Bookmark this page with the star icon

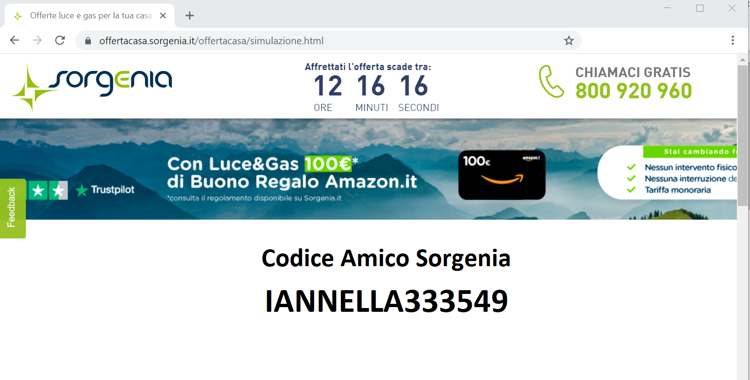point(569,40)
